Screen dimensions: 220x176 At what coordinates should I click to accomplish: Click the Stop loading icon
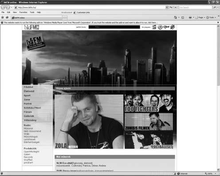[175, 7]
